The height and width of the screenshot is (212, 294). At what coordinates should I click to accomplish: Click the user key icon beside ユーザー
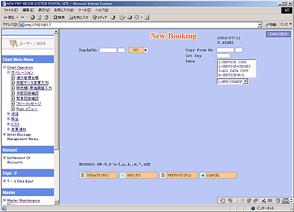tap(14, 44)
